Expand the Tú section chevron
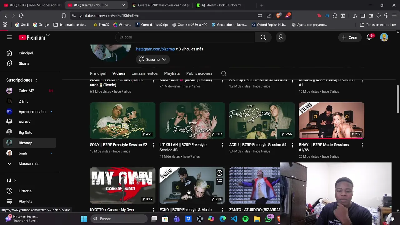This screenshot has height=225, width=400. (15, 180)
